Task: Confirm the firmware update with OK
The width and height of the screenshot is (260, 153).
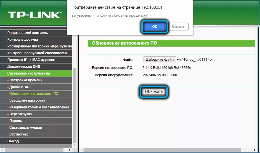Action: coord(155,27)
